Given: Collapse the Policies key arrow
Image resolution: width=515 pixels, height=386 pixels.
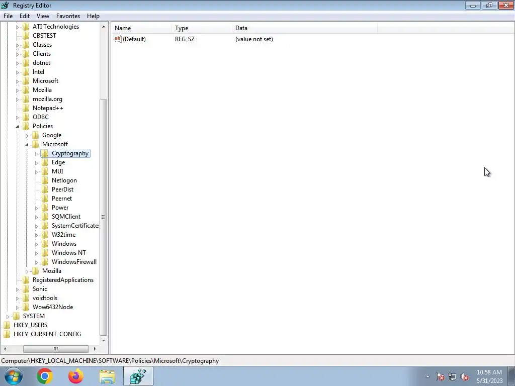Looking at the screenshot, I should point(18,126).
